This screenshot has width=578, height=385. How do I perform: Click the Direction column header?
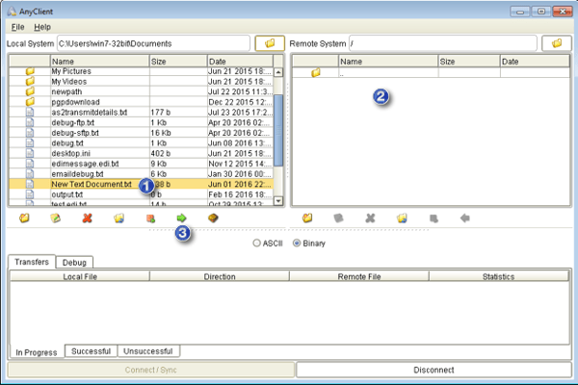[x=220, y=276]
